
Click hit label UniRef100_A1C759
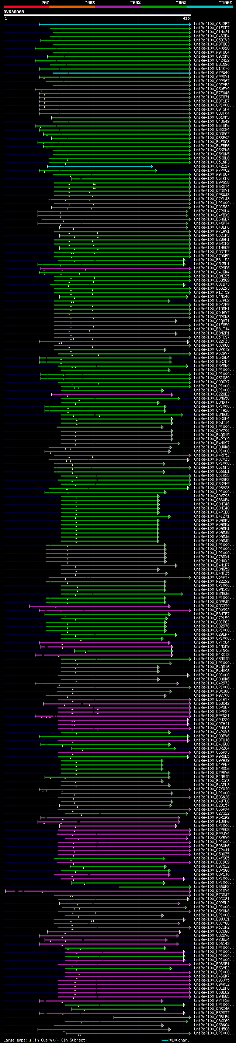point(212,292)
